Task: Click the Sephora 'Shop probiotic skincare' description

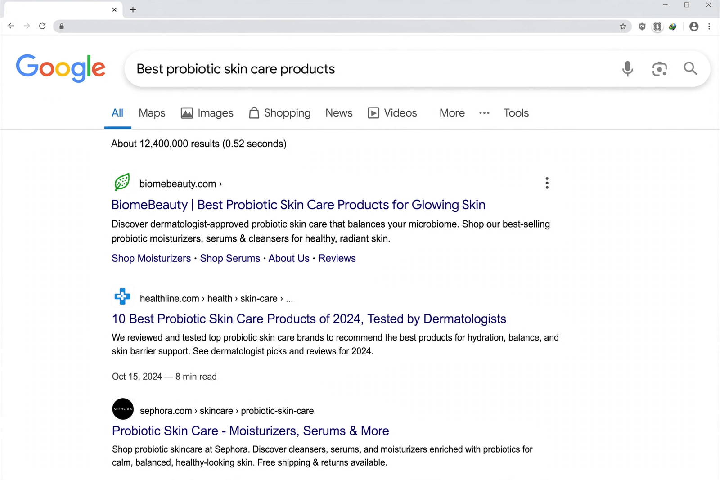Action: coord(322,456)
